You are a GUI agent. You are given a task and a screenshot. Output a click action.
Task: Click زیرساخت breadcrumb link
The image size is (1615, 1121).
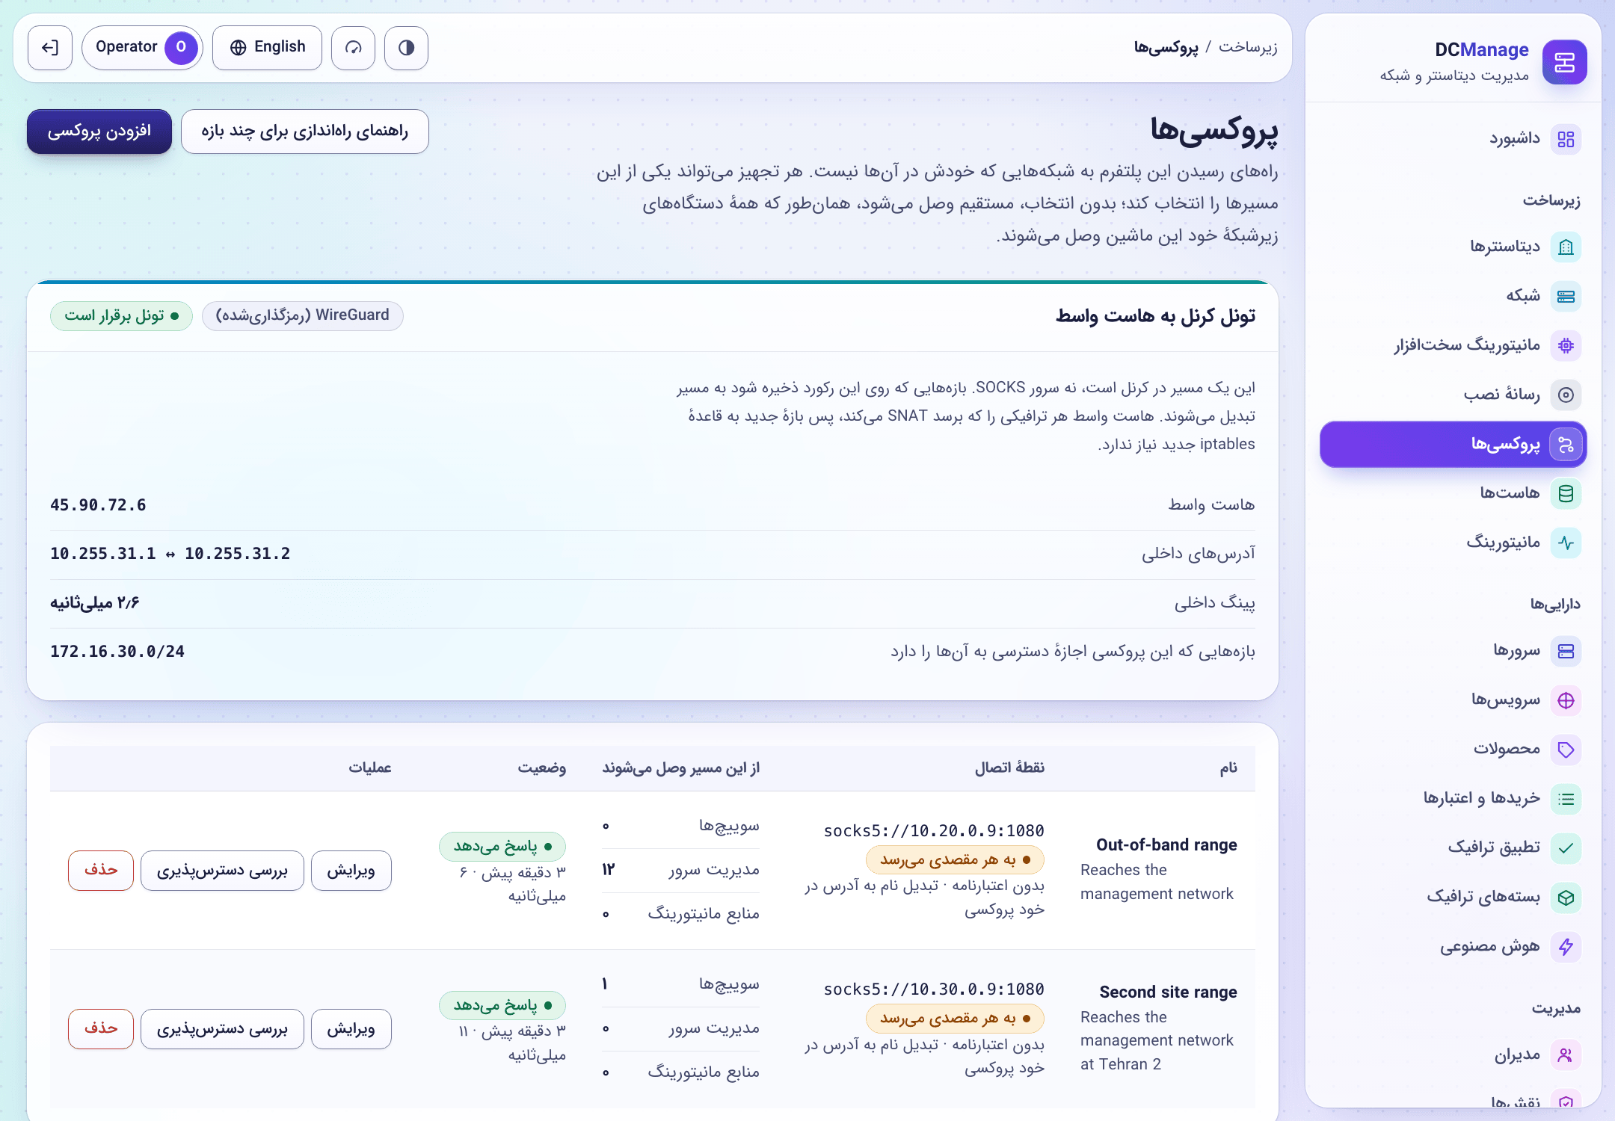(1248, 47)
